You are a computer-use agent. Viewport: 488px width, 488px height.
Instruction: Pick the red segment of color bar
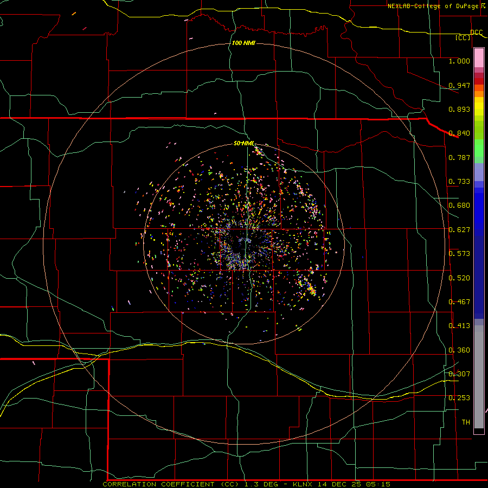coord(479,81)
